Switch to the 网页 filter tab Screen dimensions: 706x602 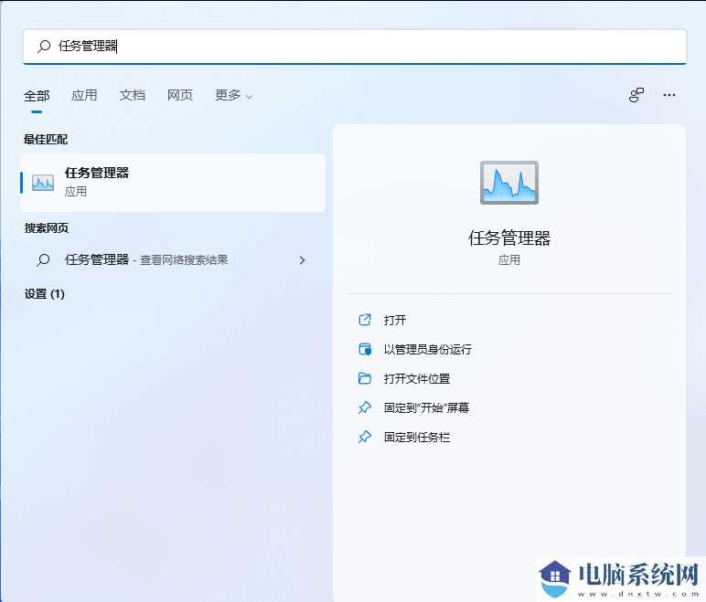point(180,95)
